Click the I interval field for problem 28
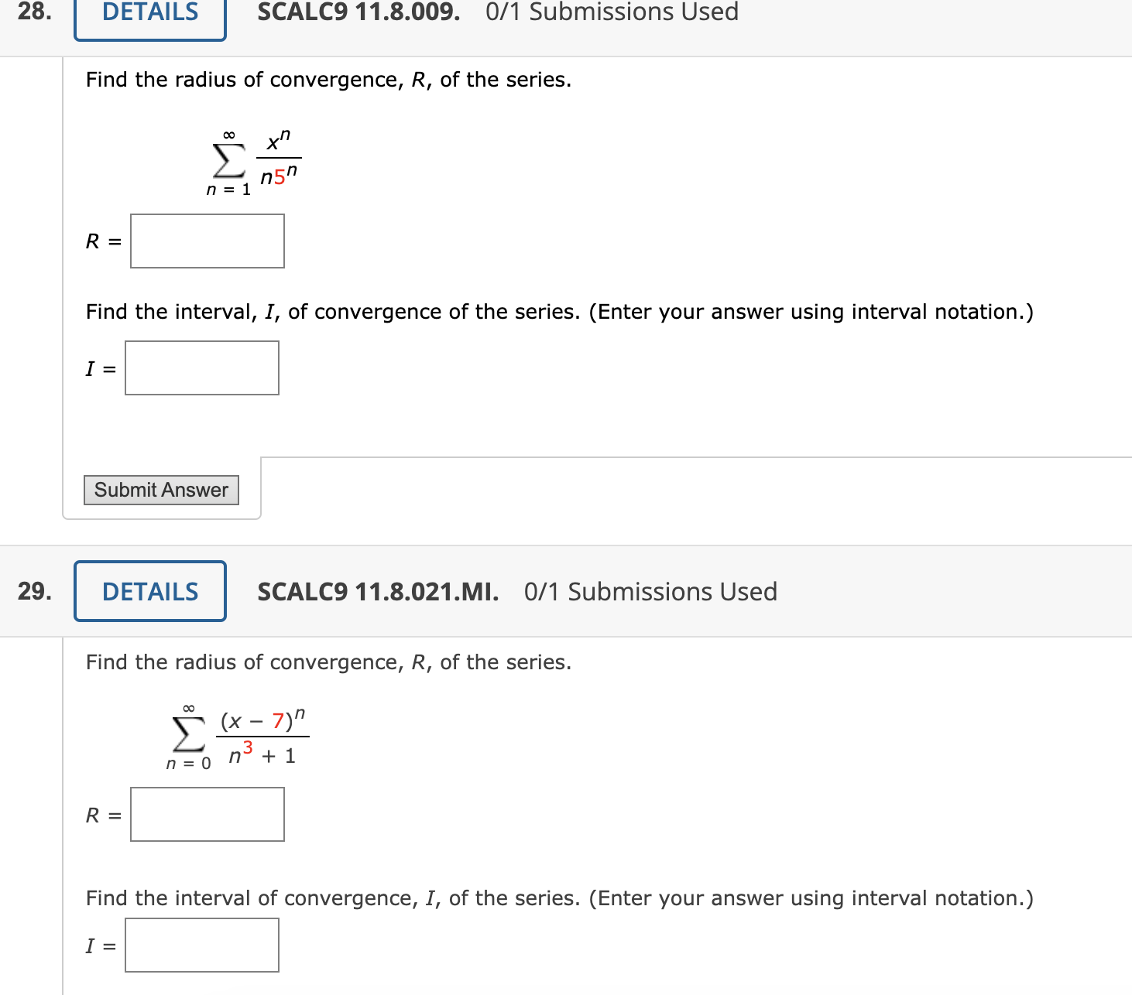 tap(201, 368)
